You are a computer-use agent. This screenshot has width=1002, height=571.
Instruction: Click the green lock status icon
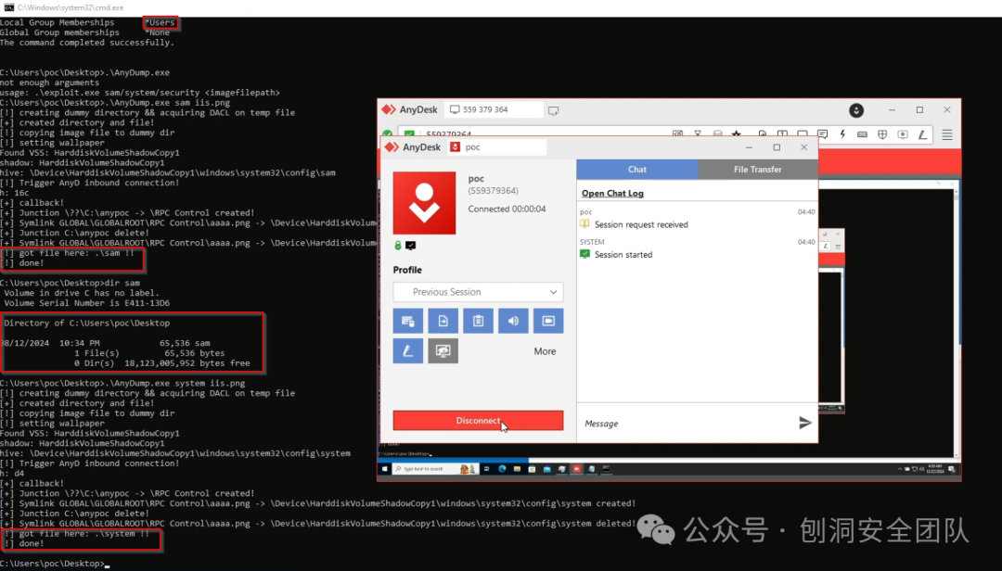(x=398, y=246)
